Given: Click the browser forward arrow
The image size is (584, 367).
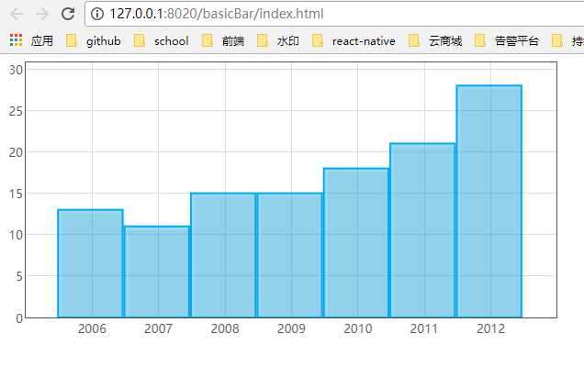Looking at the screenshot, I should pos(42,14).
